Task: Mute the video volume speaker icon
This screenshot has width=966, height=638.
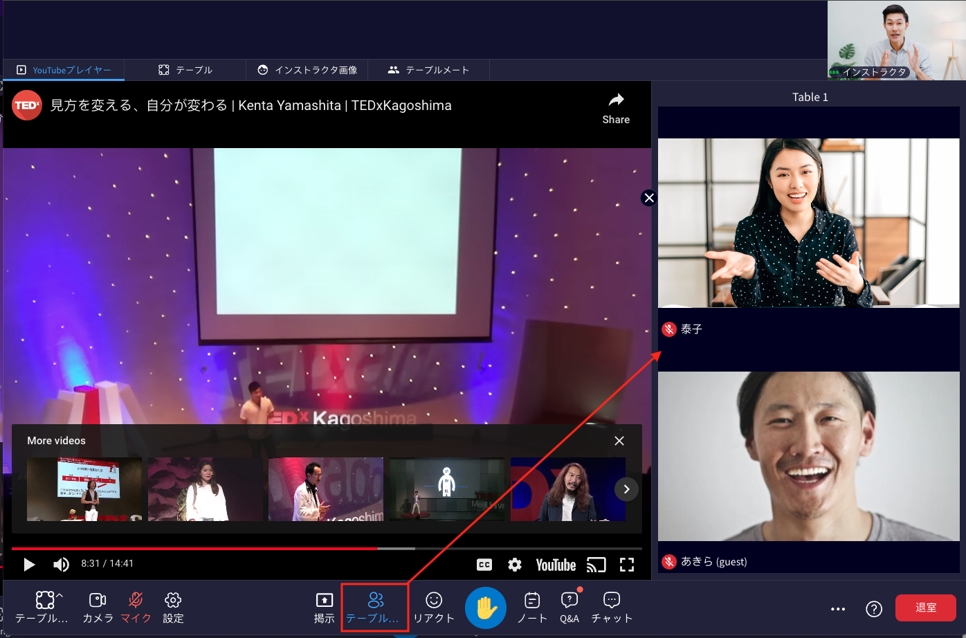Action: (61, 565)
